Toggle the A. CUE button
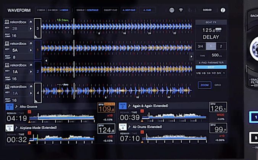 [x=147, y=10]
